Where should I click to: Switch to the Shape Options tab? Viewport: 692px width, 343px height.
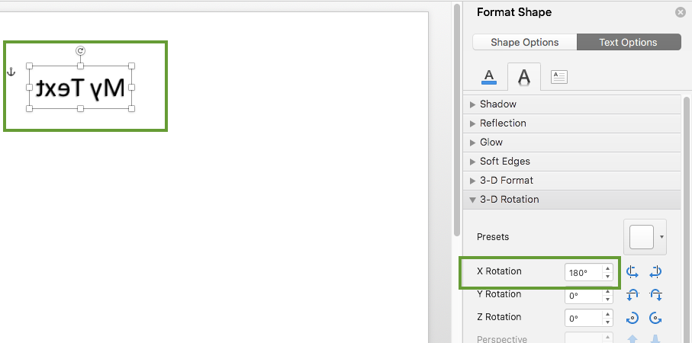click(x=525, y=43)
